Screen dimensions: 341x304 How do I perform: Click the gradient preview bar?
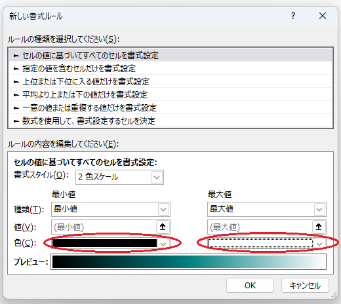188,261
